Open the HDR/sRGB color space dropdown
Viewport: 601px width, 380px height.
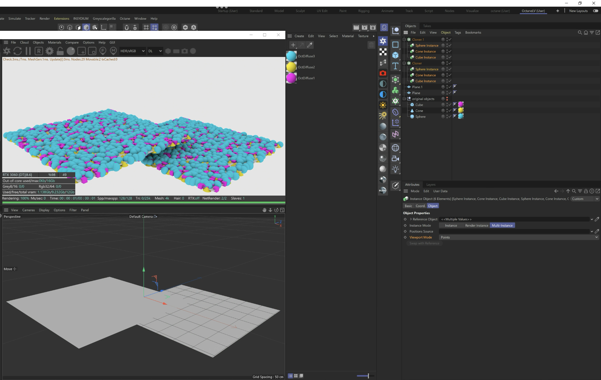(132, 51)
